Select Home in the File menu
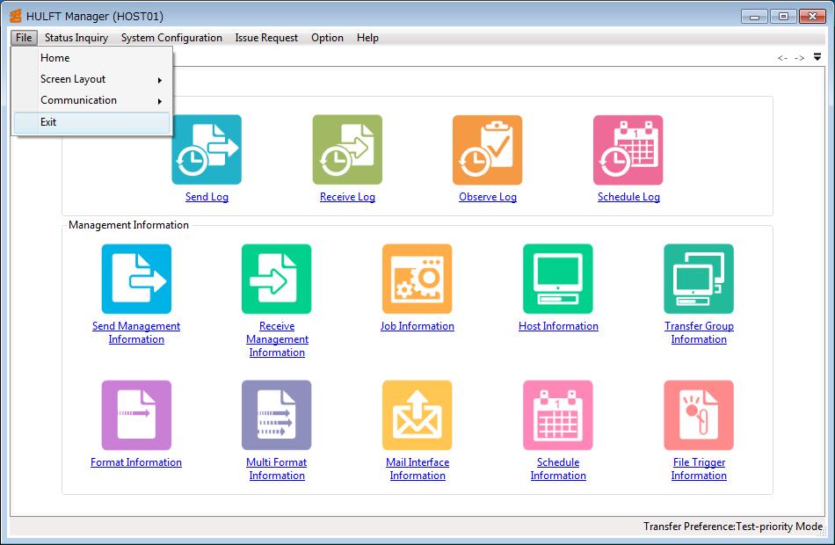The height and width of the screenshot is (545, 835). coord(91,57)
